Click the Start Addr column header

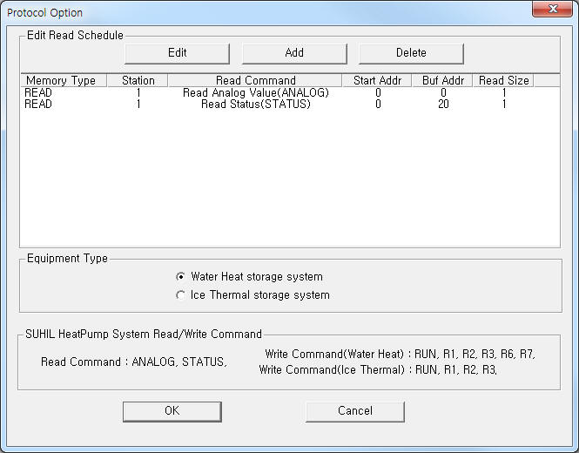376,81
